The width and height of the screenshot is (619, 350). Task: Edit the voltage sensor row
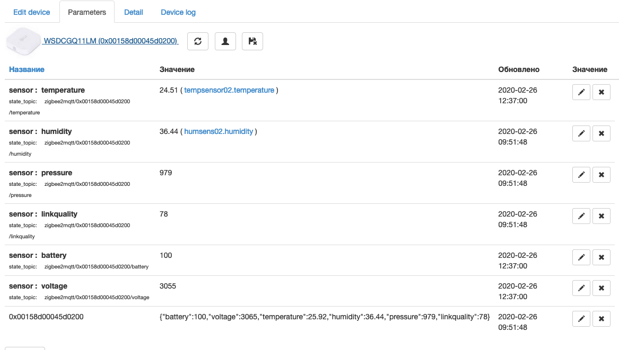pyautogui.click(x=581, y=288)
